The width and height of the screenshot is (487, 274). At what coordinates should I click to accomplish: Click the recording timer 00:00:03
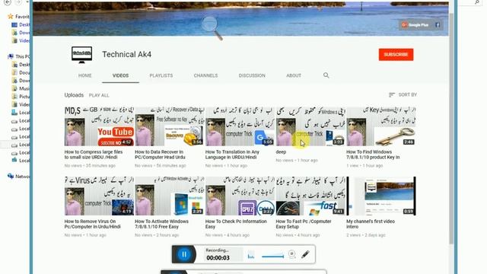[218, 258]
